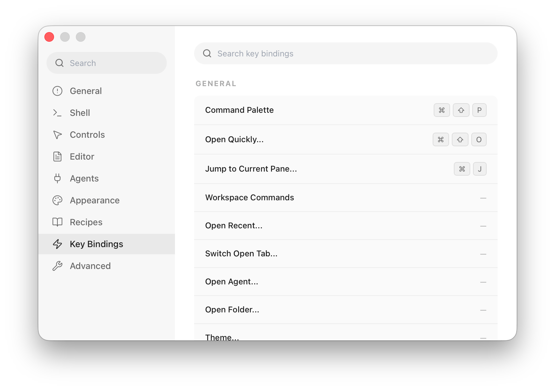This screenshot has width=555, height=391.
Task: Set a shortcut for Open Folder via its dash
Action: point(483,310)
